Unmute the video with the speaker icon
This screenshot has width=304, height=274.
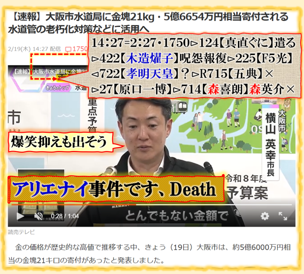click(x=38, y=216)
